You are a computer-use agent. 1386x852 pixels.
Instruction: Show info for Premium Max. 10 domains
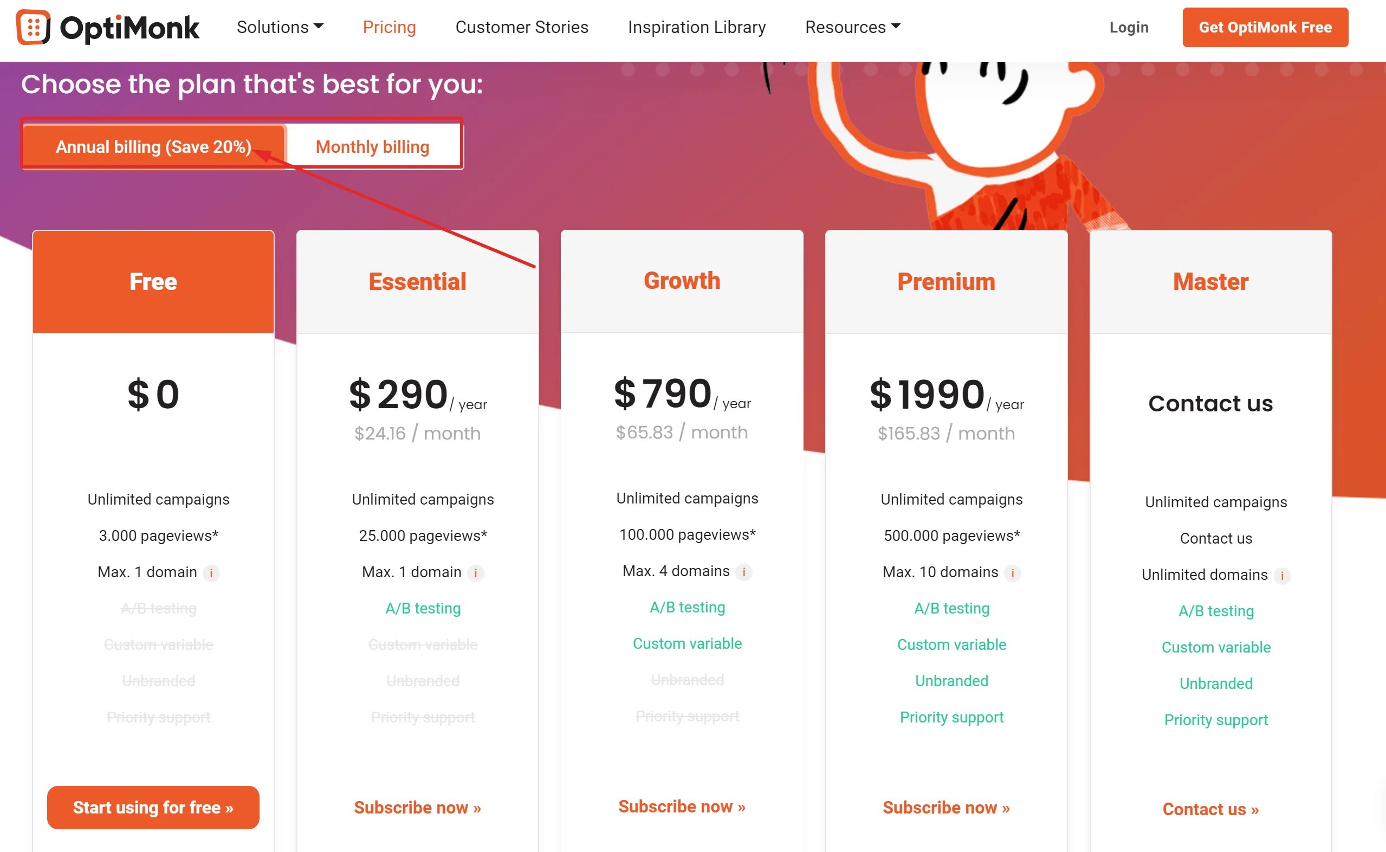pyautogui.click(x=1013, y=573)
